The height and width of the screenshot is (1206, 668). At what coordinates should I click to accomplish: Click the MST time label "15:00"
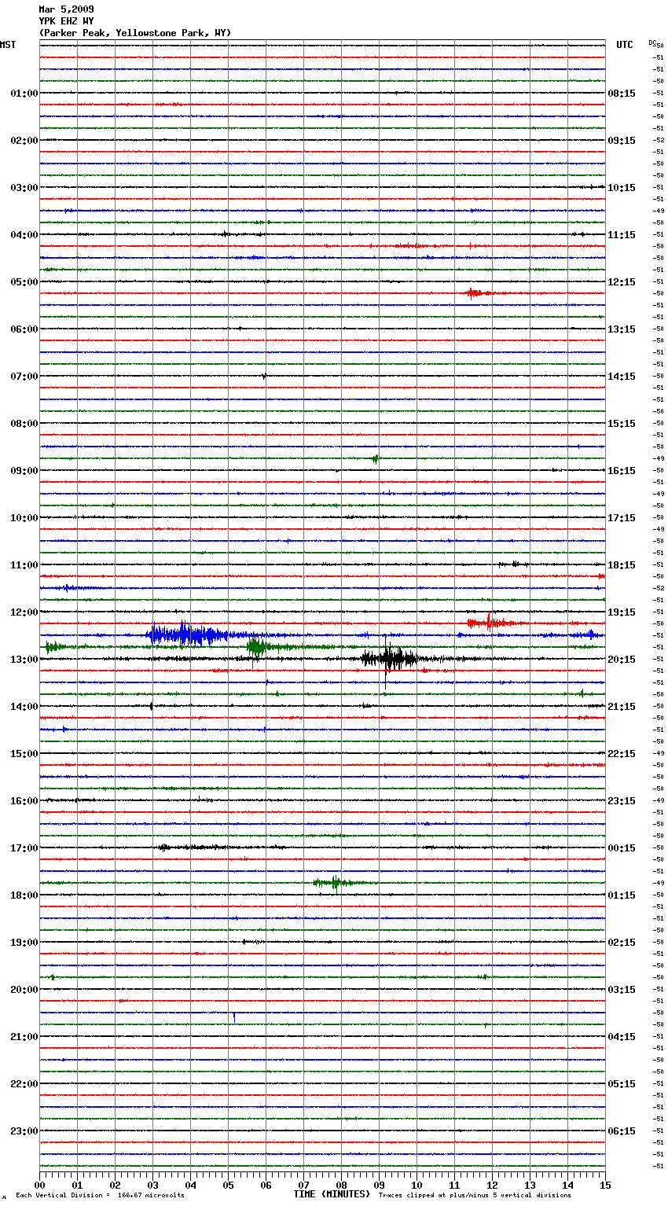click(24, 754)
